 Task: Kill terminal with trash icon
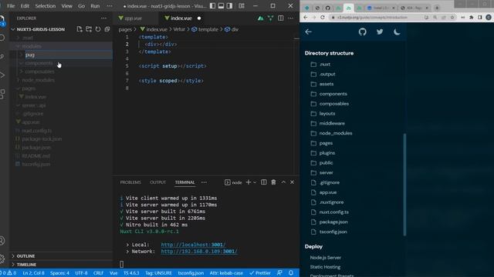click(273, 182)
